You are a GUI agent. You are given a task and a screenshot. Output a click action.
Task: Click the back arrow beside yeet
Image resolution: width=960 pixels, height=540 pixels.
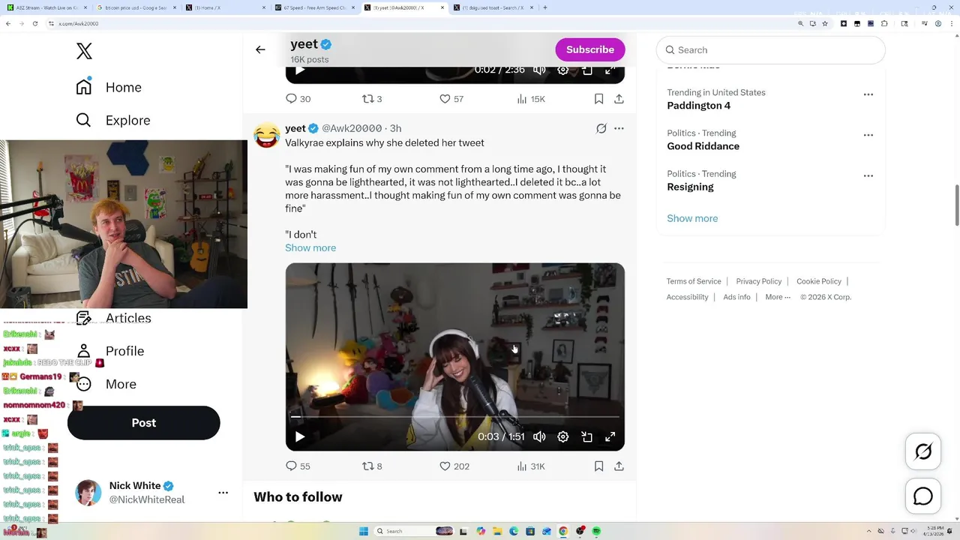click(x=260, y=49)
